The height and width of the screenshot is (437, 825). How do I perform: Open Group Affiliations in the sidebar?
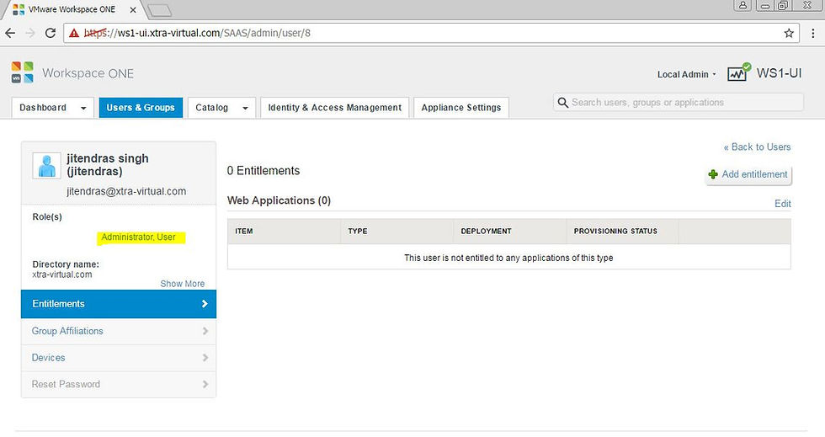(119, 331)
